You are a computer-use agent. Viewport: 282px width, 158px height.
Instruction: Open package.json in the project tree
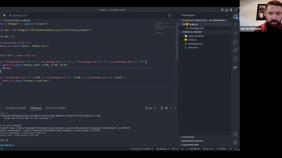click(x=195, y=44)
